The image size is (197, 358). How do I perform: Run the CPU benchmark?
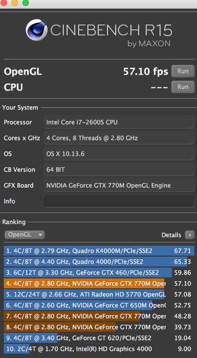click(x=183, y=87)
